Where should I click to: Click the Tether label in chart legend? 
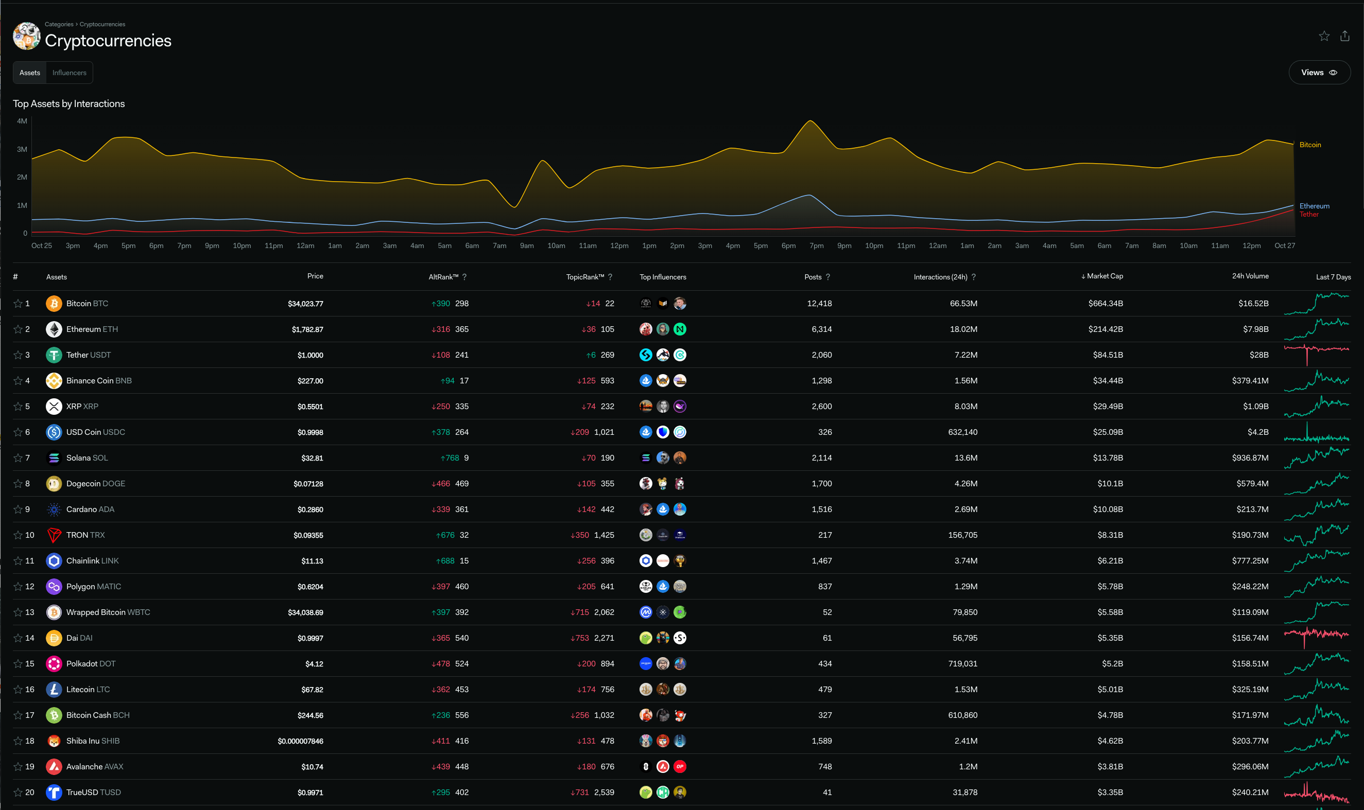tap(1309, 215)
